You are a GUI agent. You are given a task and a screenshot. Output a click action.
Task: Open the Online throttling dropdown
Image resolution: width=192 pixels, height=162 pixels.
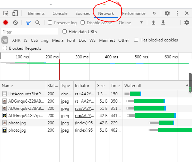[x=131, y=23]
